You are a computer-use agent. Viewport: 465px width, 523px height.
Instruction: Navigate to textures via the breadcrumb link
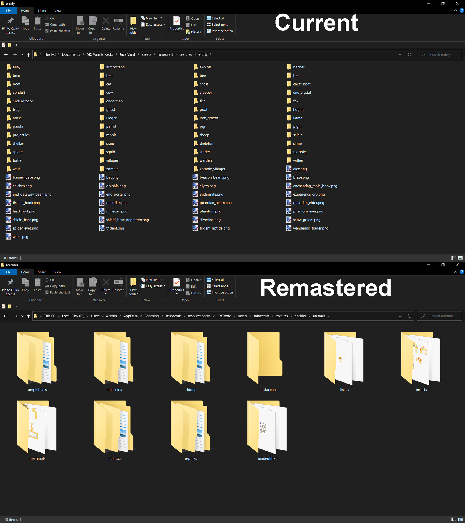186,54
